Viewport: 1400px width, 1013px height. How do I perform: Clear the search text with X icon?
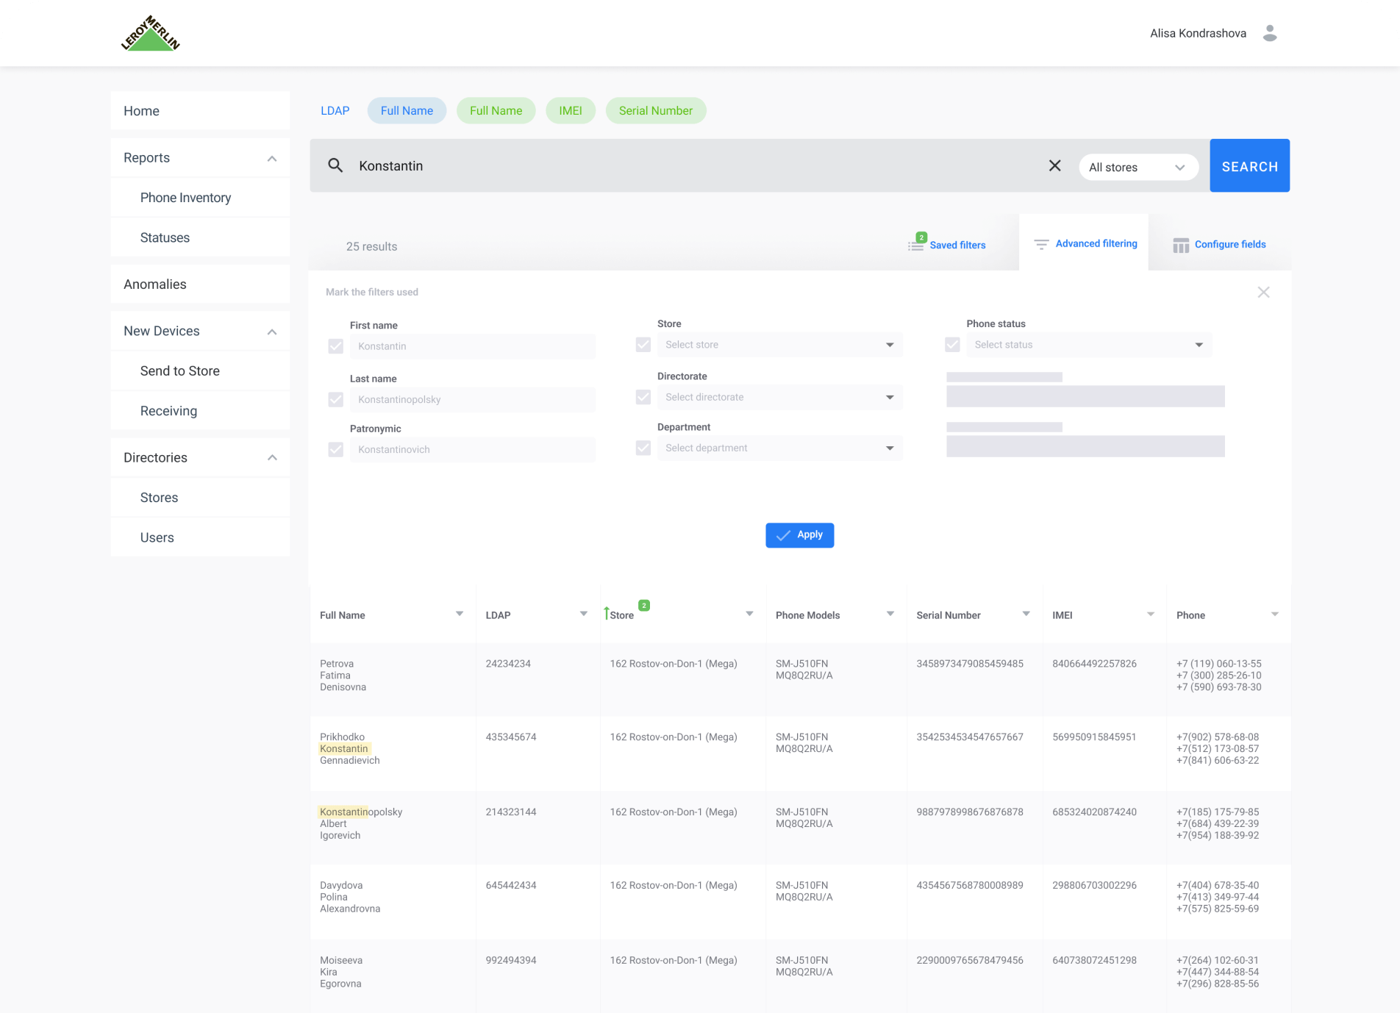(x=1054, y=165)
